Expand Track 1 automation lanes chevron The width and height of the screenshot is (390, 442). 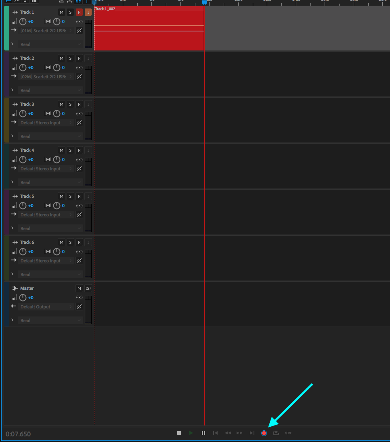tap(13, 44)
